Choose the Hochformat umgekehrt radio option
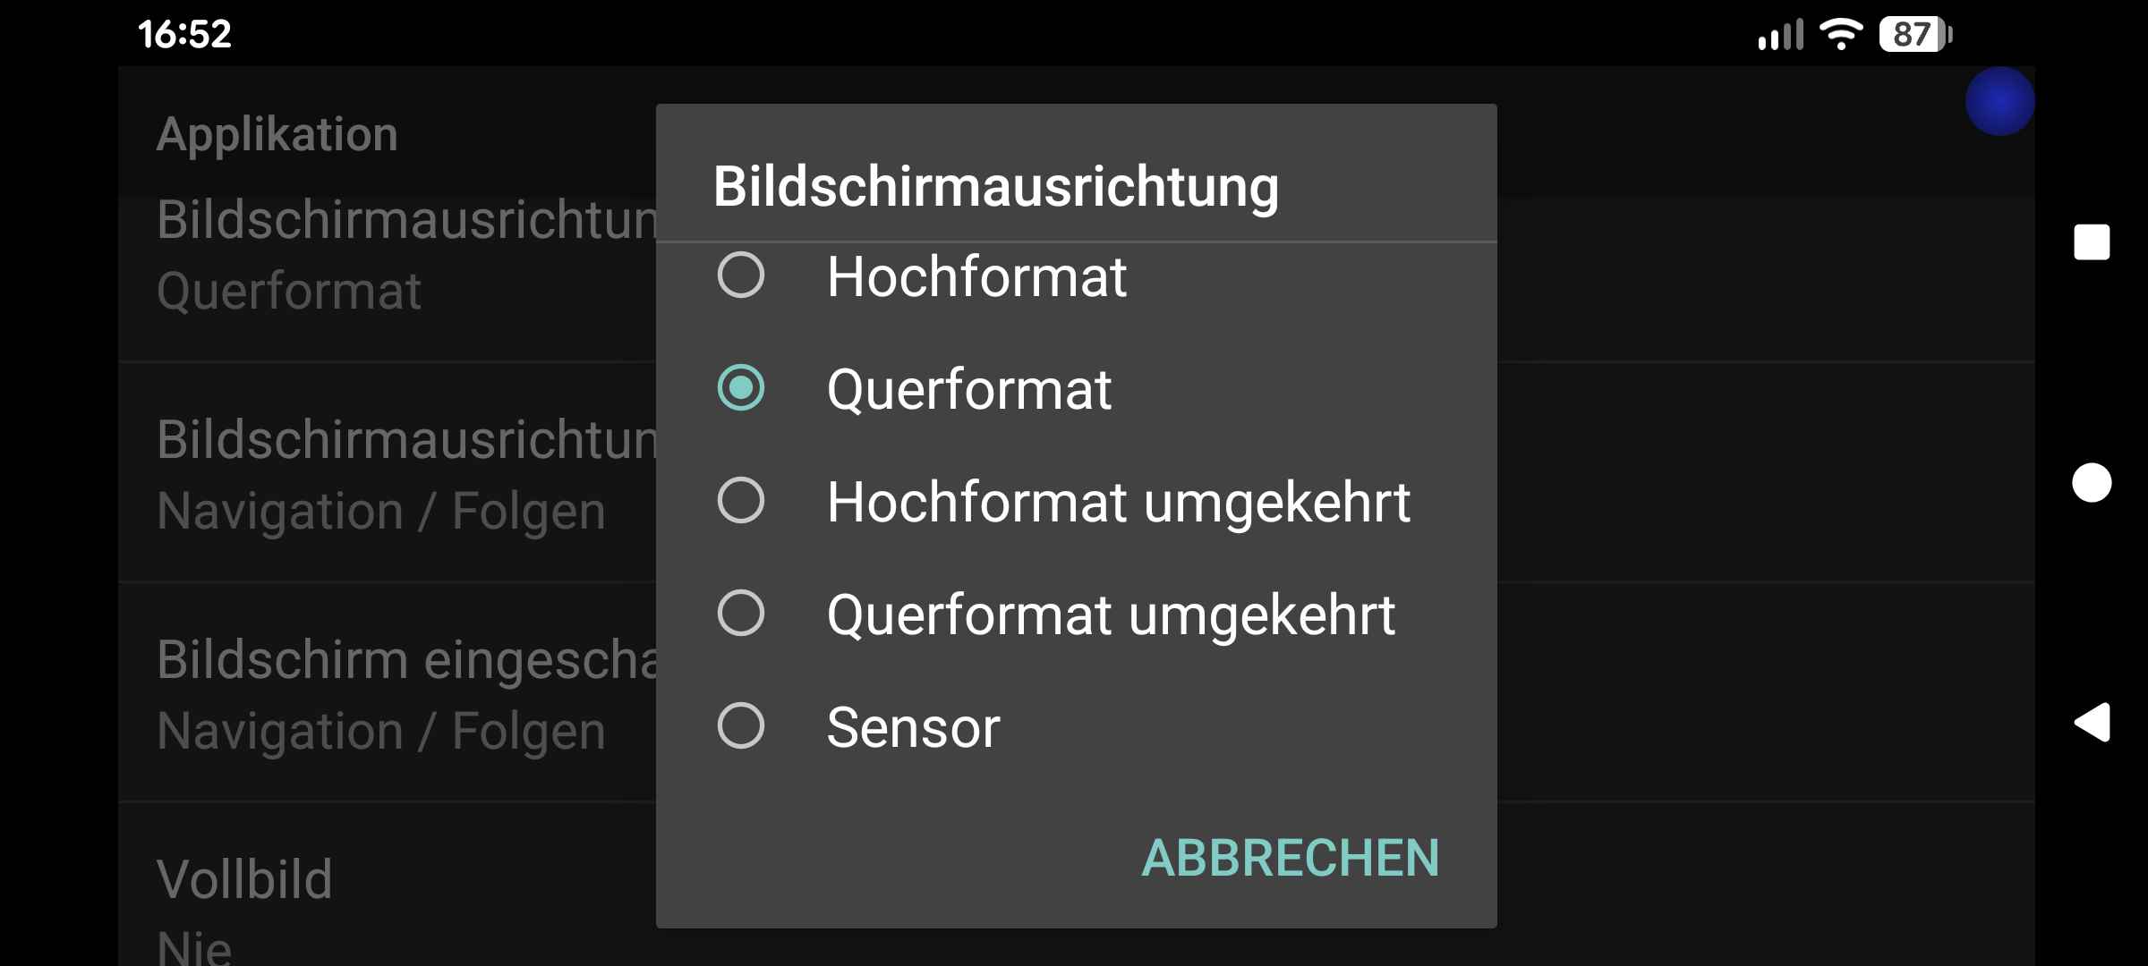Screen dimensions: 2148x966 741,501
